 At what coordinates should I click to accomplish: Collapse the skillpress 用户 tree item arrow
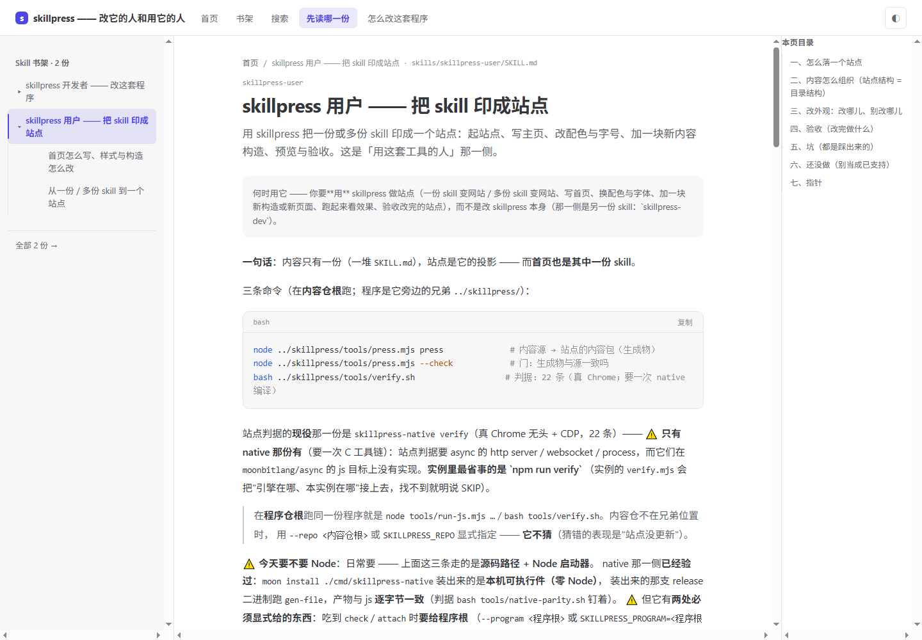click(19, 127)
